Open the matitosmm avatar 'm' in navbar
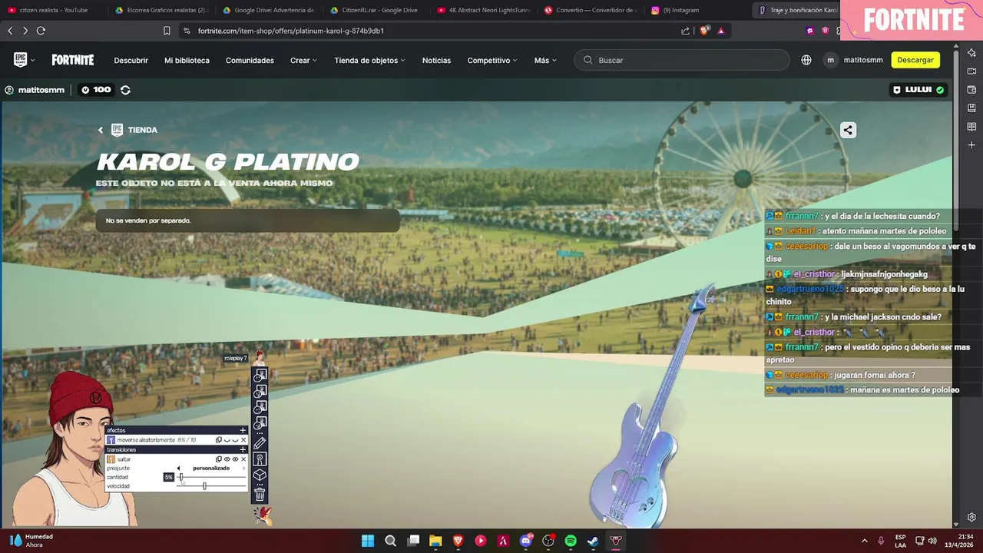983x553 pixels. pyautogui.click(x=830, y=60)
